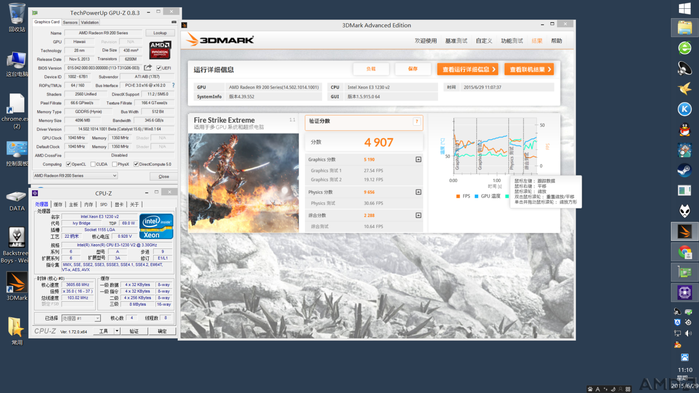Click the 保存 button in 3DMark
The image size is (699, 393).
413,69
